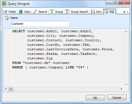Screen dimensions: 132x104
Task: Click the notepad icon beside Name
Action: 7,18
